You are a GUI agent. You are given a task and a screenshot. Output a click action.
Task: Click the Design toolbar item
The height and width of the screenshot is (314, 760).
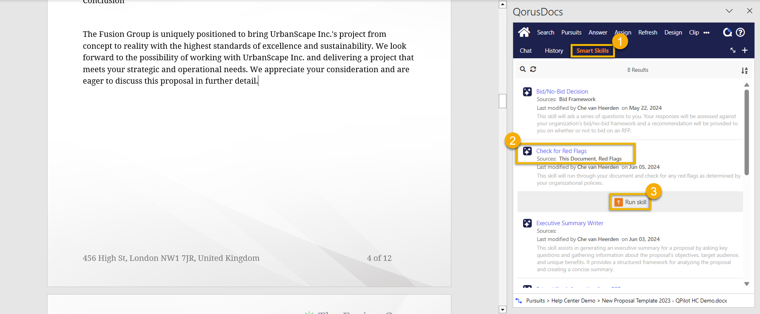tap(673, 33)
